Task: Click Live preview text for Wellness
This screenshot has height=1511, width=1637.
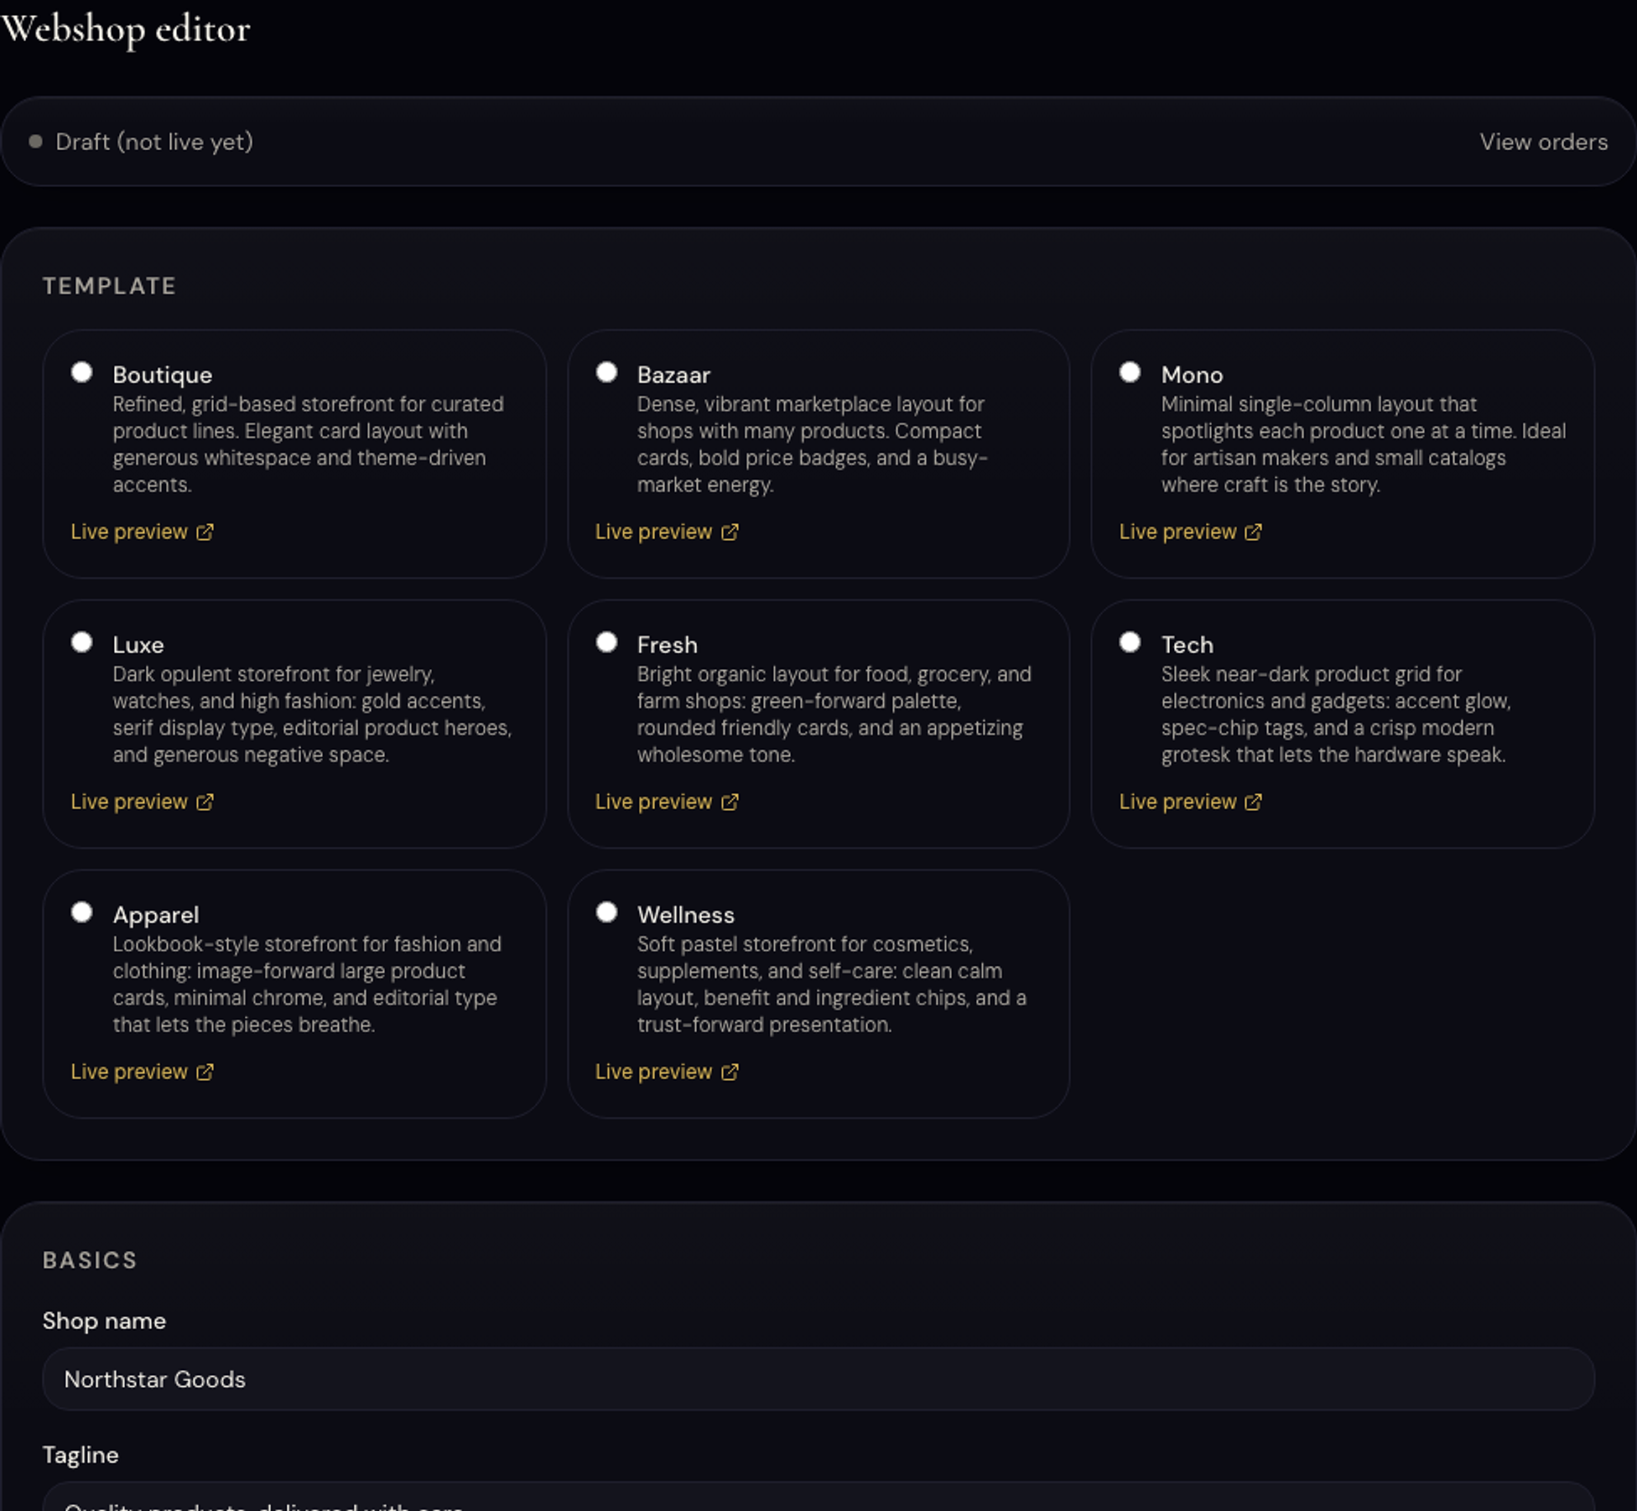Action: (x=653, y=1072)
